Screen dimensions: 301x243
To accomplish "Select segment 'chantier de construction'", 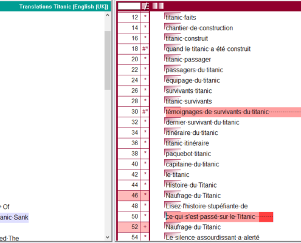I will coord(199,28).
